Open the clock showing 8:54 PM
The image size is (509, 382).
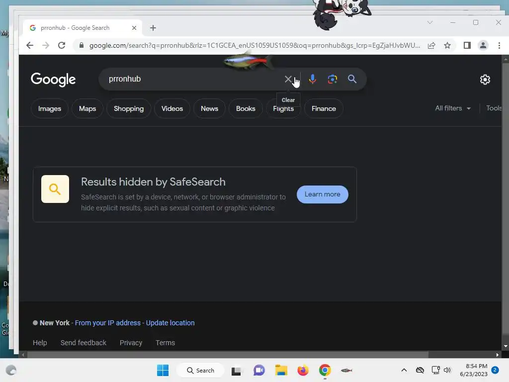(474, 370)
